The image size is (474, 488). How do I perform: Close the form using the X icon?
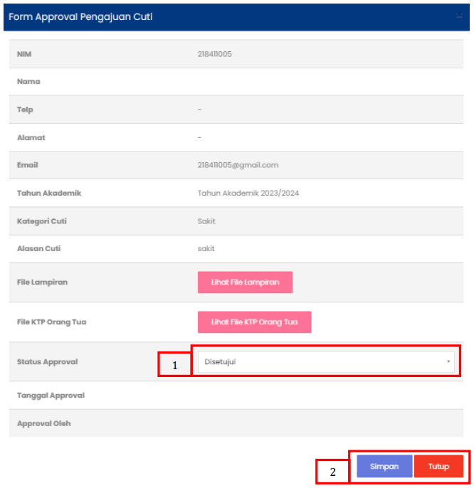[x=459, y=16]
